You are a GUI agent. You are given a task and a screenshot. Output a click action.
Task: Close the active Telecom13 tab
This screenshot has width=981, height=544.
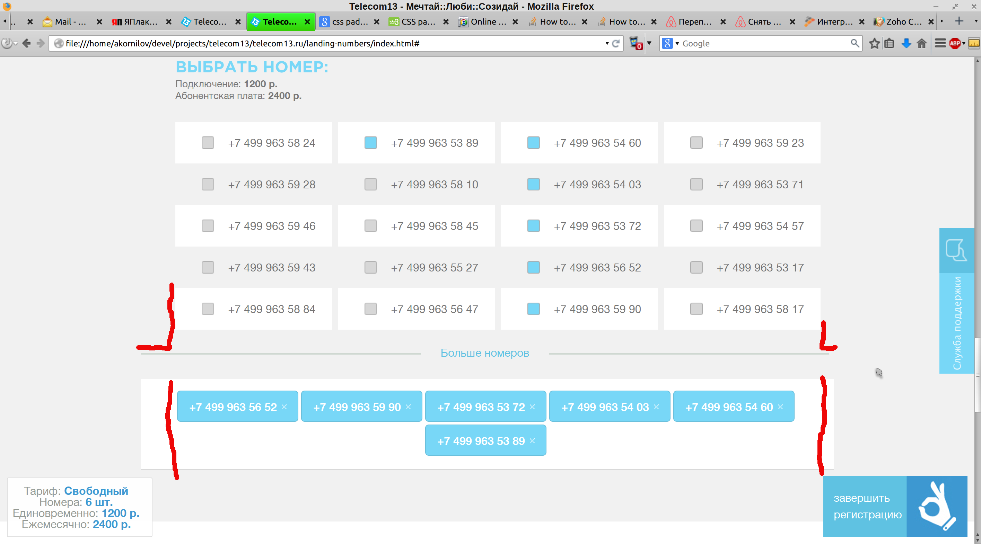point(307,22)
